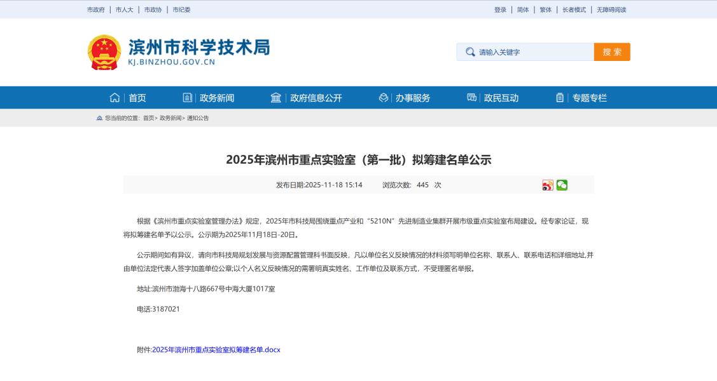Screen dimensions: 717x381
Task: Go to 通知公告 in breadcrumb
Action: 198,118
